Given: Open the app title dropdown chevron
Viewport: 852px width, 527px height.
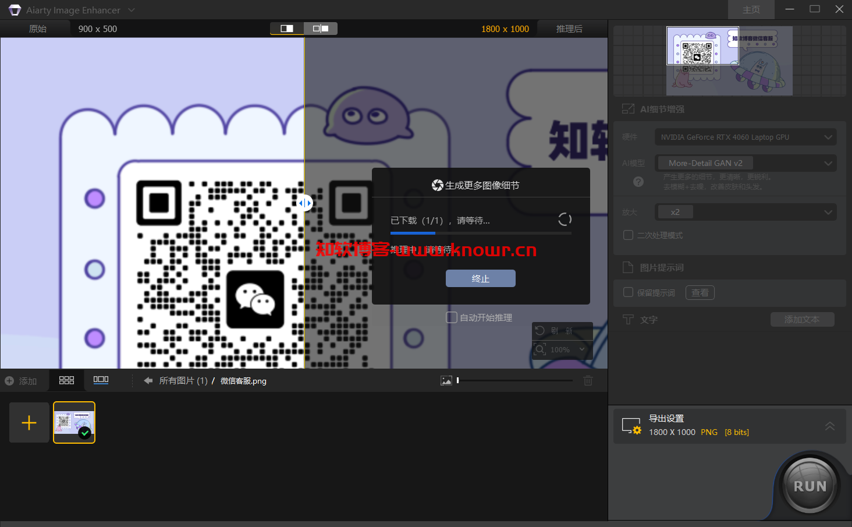Looking at the screenshot, I should [131, 10].
